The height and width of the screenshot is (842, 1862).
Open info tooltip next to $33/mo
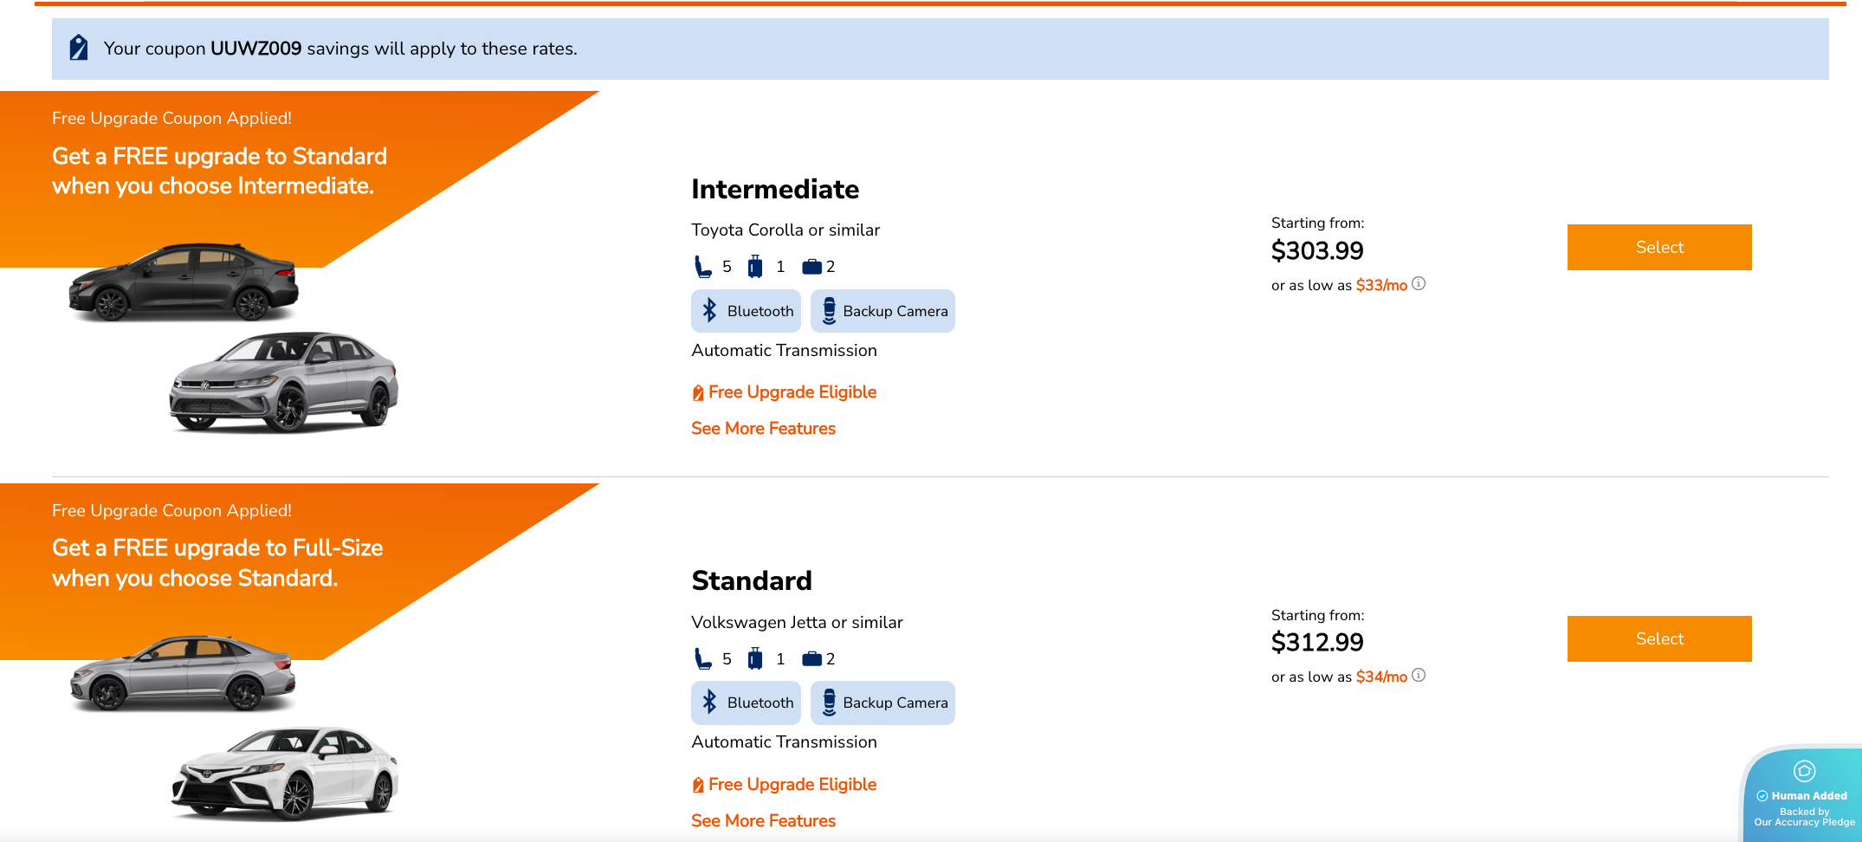[x=1419, y=283]
